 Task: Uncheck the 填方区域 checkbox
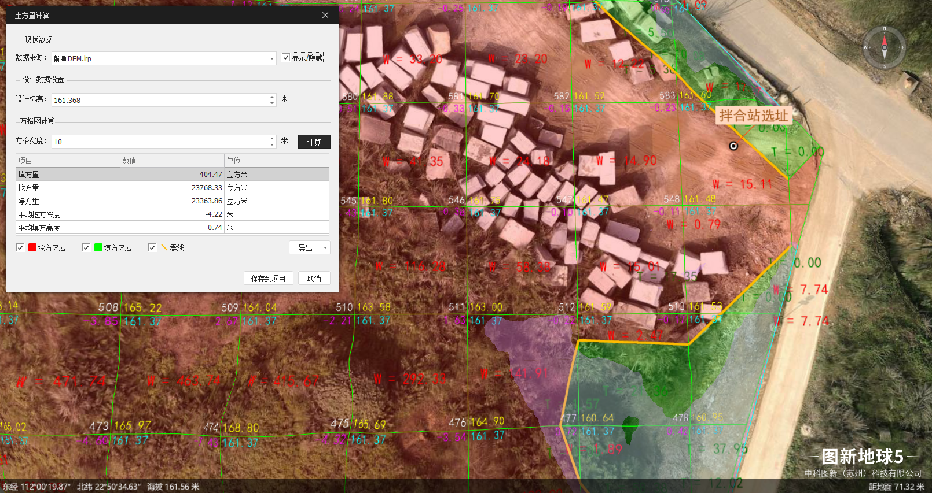(x=86, y=248)
